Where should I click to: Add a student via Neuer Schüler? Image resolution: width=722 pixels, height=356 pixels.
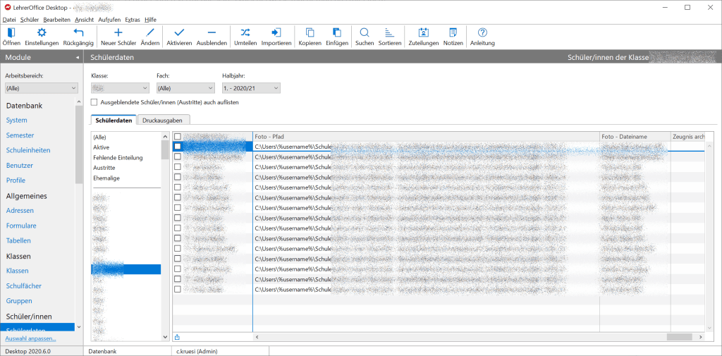tap(118, 33)
